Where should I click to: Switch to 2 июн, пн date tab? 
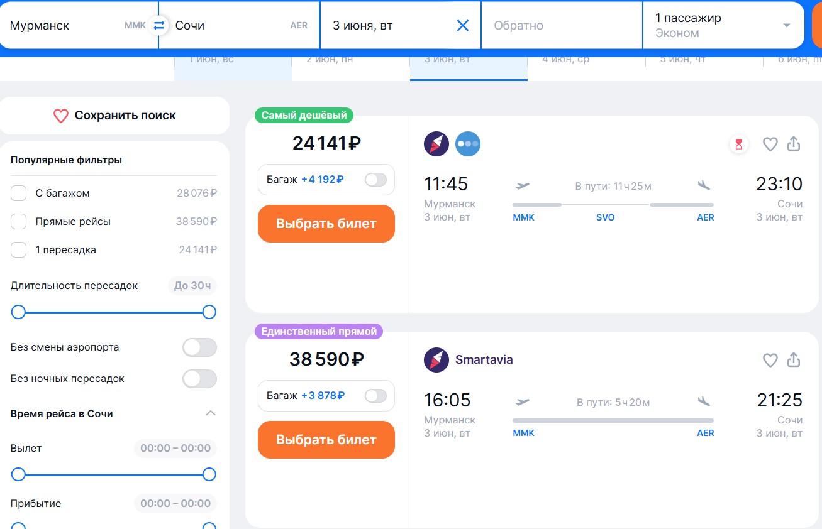[330, 61]
